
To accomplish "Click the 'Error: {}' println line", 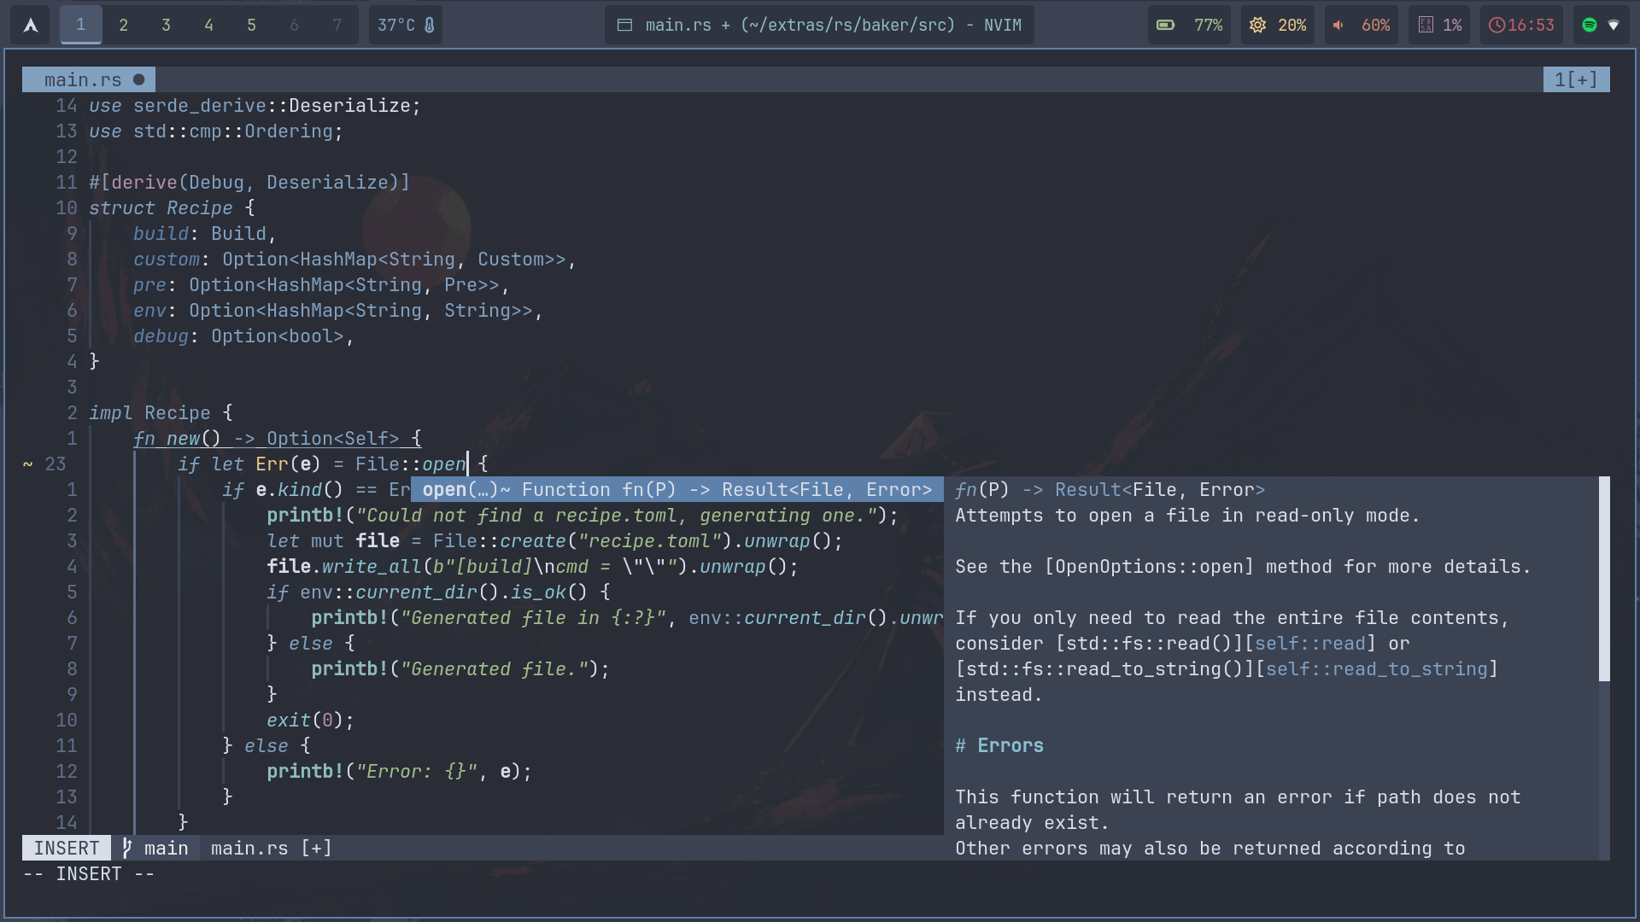I will [x=399, y=771].
